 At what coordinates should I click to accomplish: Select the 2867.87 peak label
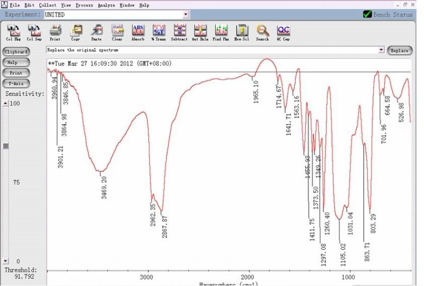click(x=165, y=227)
